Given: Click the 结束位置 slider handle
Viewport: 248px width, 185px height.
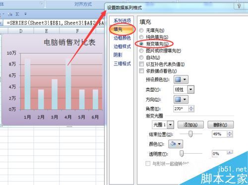Looking at the screenshot, I should pos(190,134).
